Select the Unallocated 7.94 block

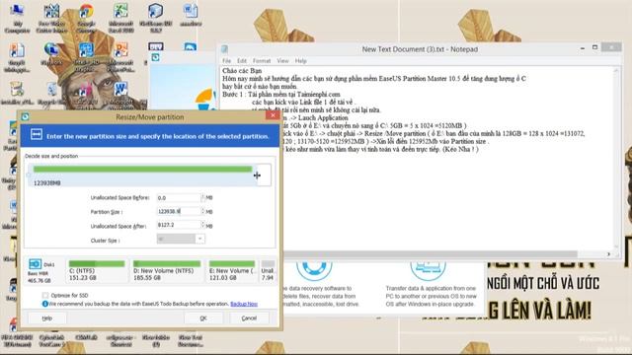(x=268, y=270)
